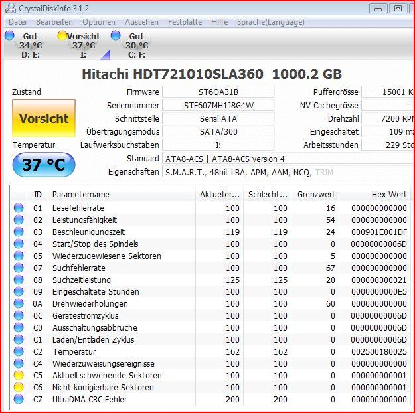Click the CrystalDiskInfo title bar app icon
The image size is (415, 413).
coord(11,9)
